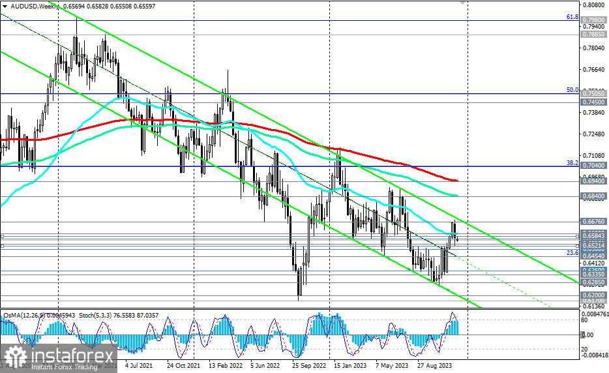The image size is (609, 373).
Task: Select the AUDUSD,Weekly chart title
Action: tap(34, 7)
